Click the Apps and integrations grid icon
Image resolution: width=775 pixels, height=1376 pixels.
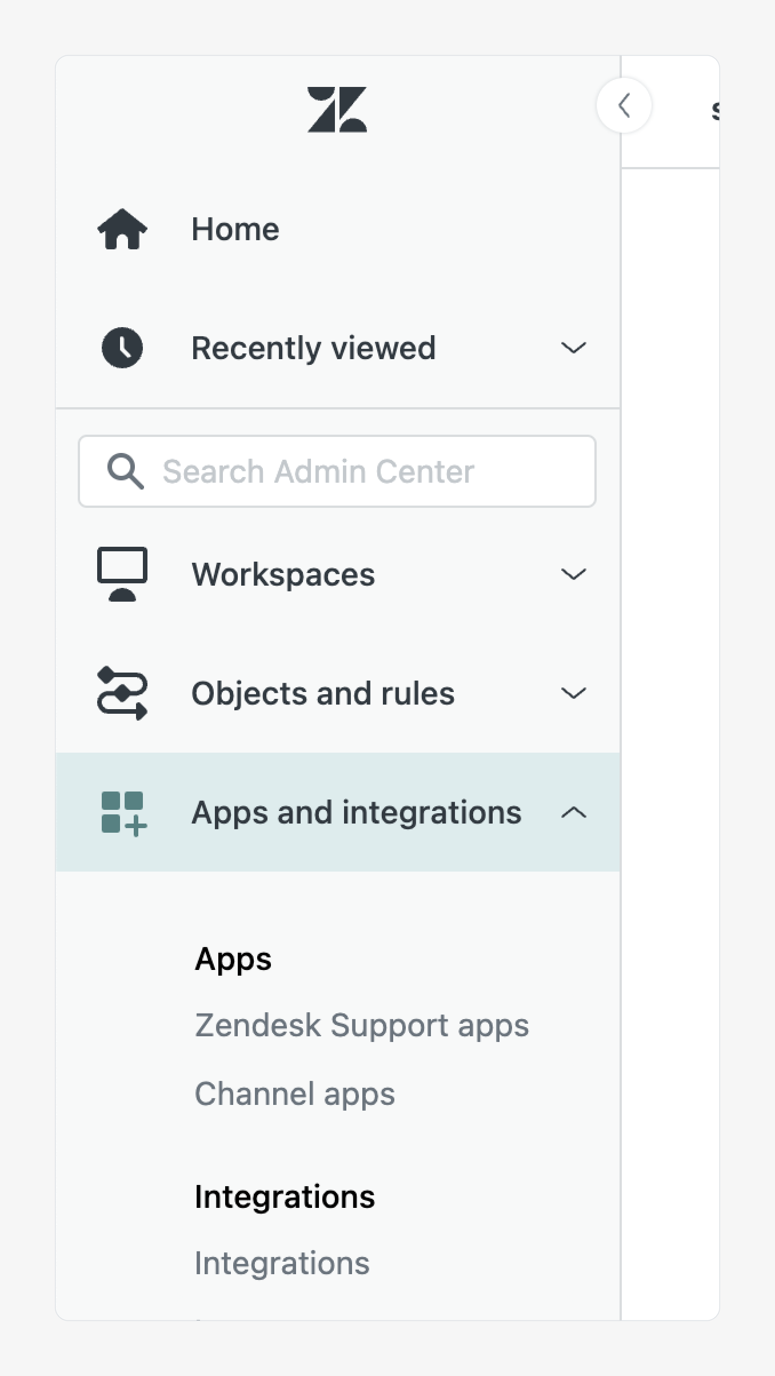pos(123,813)
